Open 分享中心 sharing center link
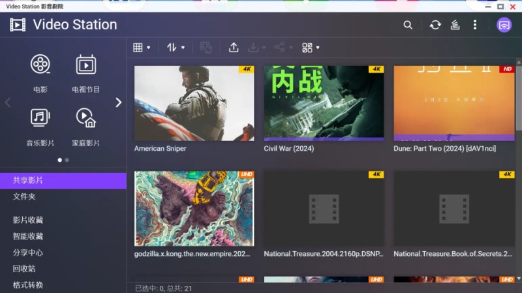Screen dimensions: 522x293 point(28,253)
